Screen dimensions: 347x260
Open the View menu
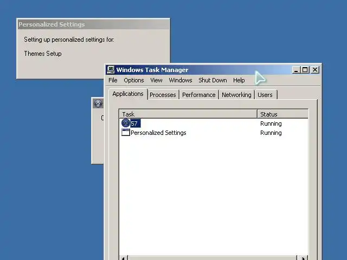pyautogui.click(x=156, y=80)
